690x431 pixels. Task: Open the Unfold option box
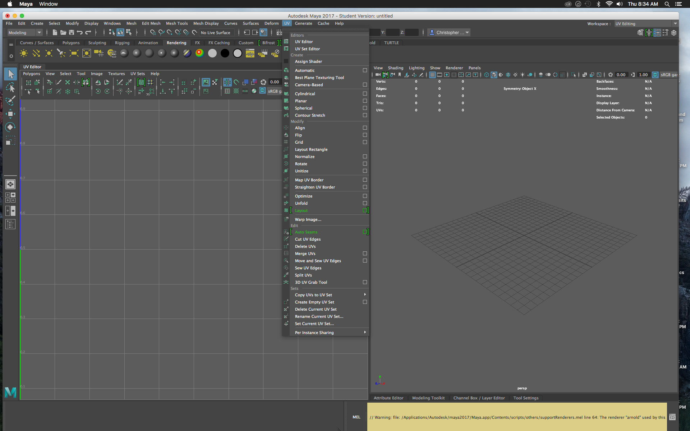(365, 203)
